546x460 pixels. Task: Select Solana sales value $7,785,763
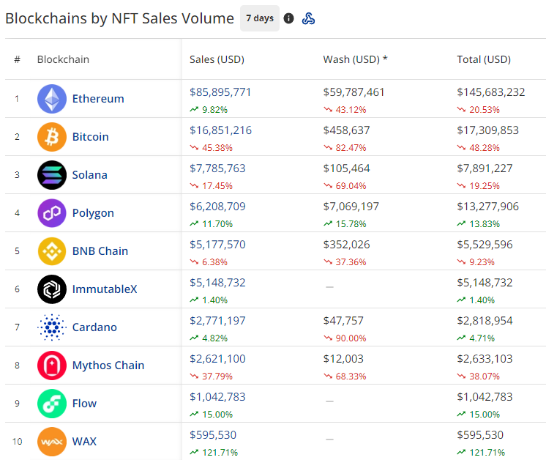(217, 168)
